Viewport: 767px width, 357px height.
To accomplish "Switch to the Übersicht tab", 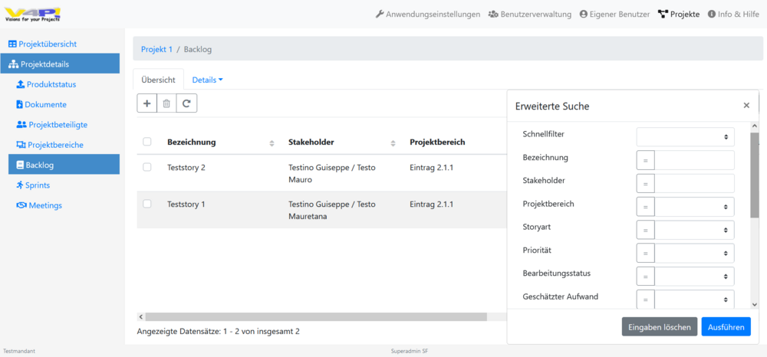I will 158,80.
